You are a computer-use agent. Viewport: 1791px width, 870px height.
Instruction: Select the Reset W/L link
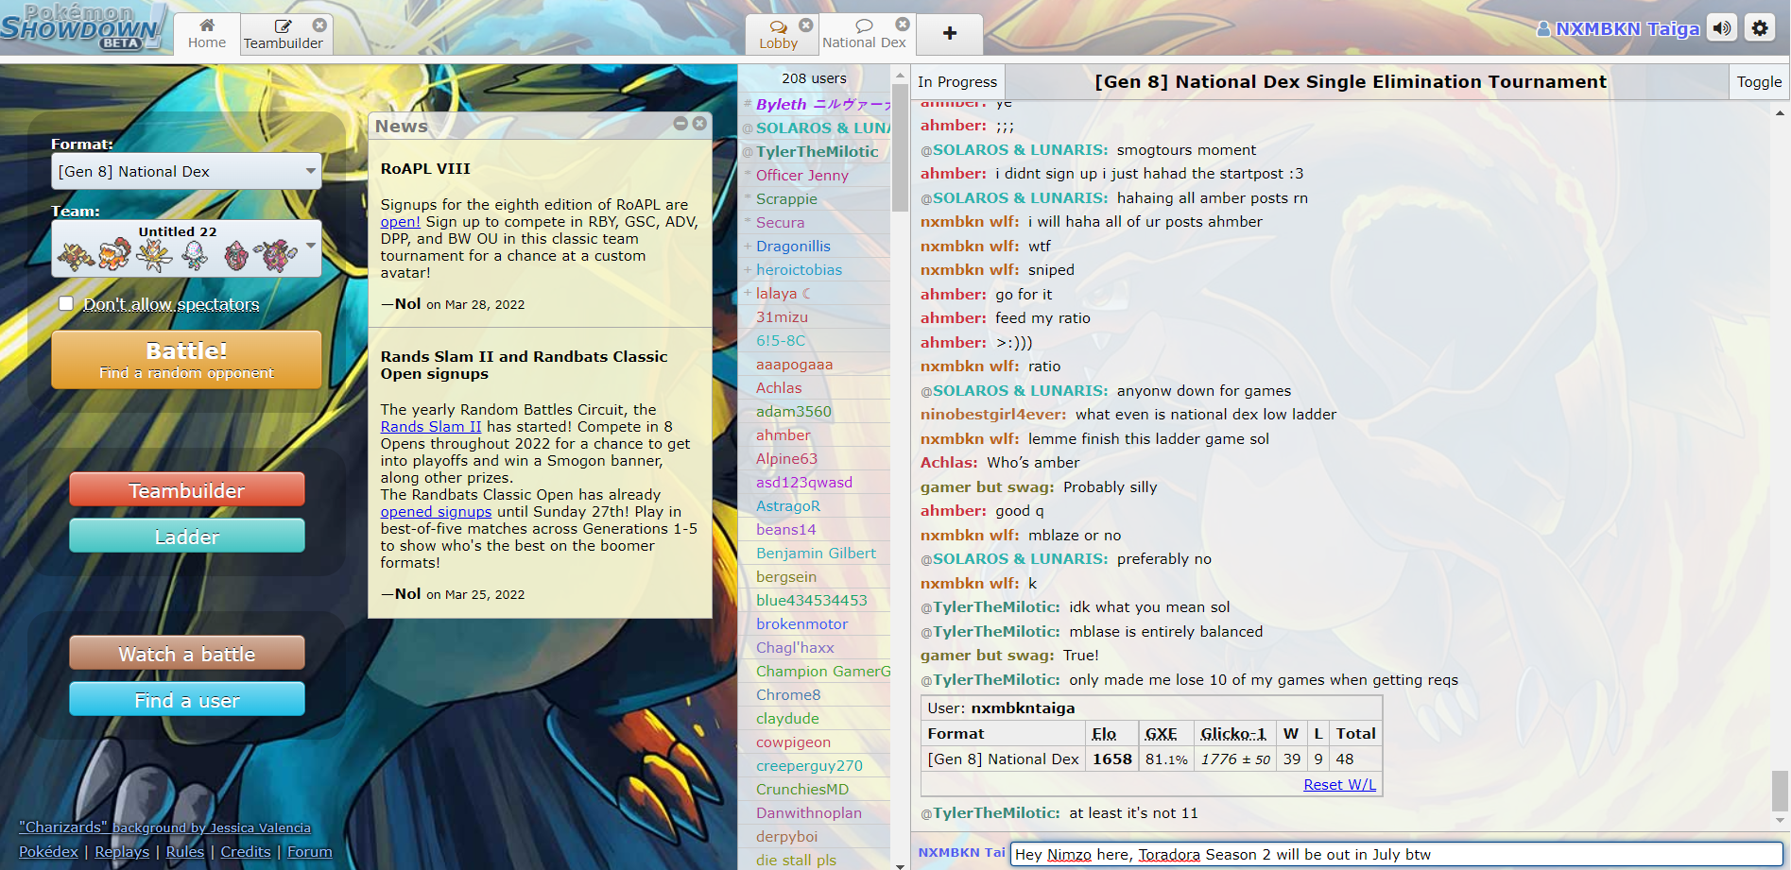tap(1339, 783)
